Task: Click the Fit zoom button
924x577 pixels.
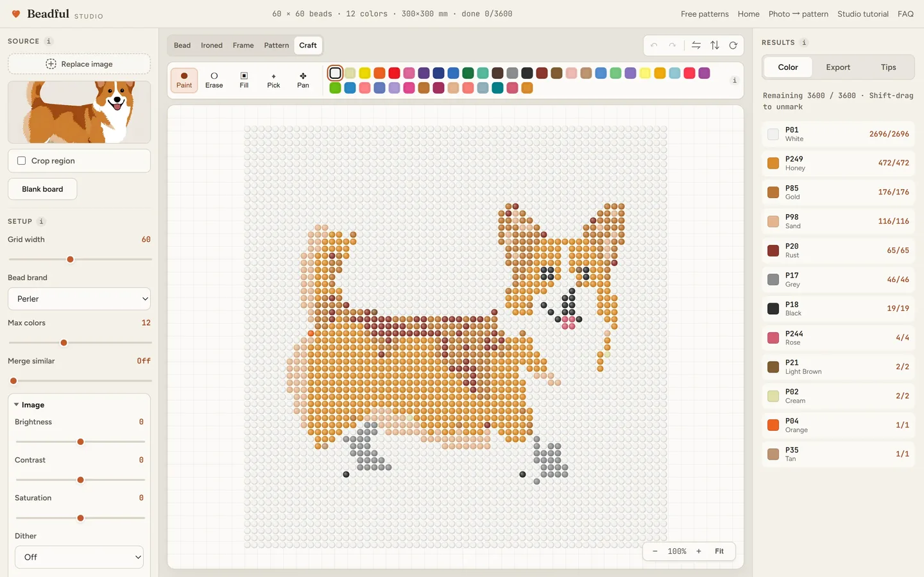Action: [x=719, y=551]
